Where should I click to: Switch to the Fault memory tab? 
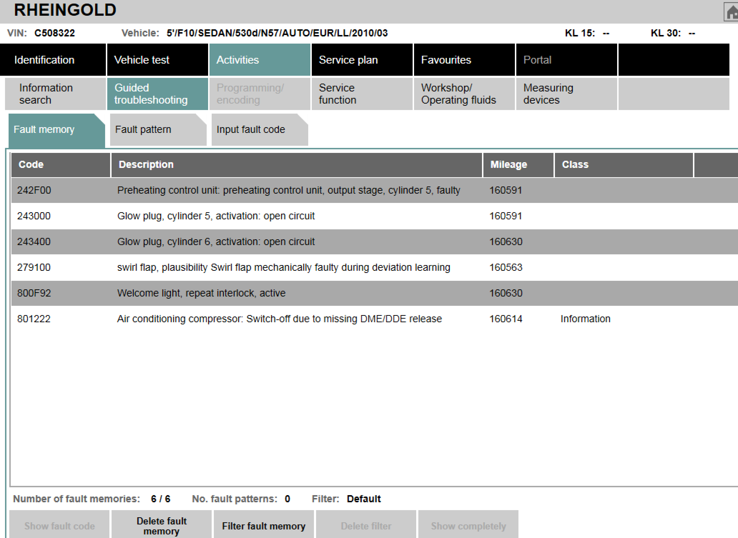point(56,130)
